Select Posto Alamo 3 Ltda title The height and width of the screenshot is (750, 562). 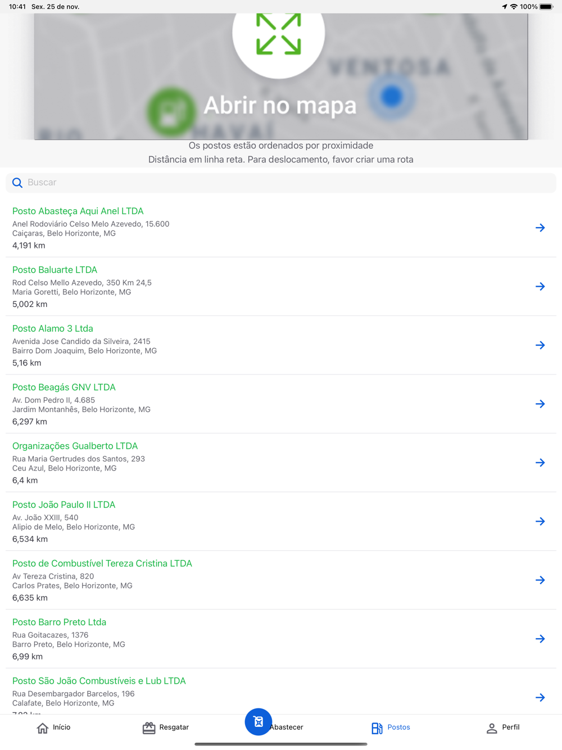click(53, 329)
